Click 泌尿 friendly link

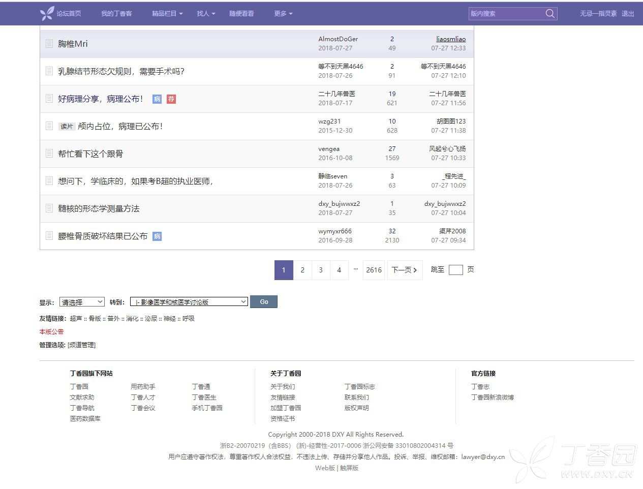[x=151, y=319]
